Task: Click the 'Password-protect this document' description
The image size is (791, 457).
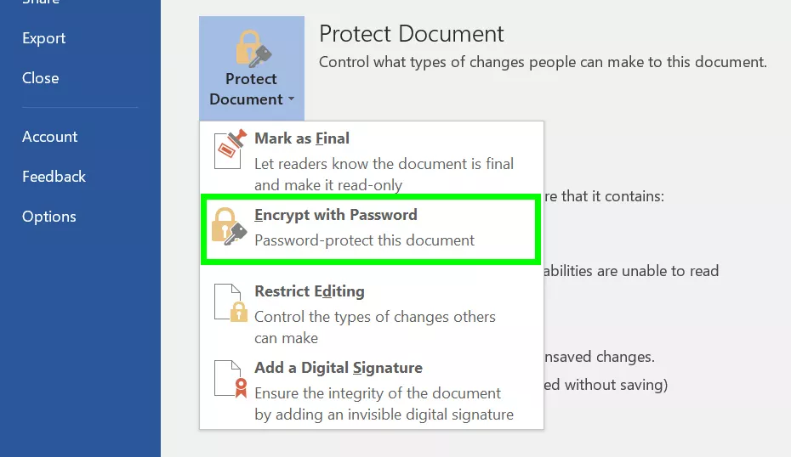Action: [364, 240]
